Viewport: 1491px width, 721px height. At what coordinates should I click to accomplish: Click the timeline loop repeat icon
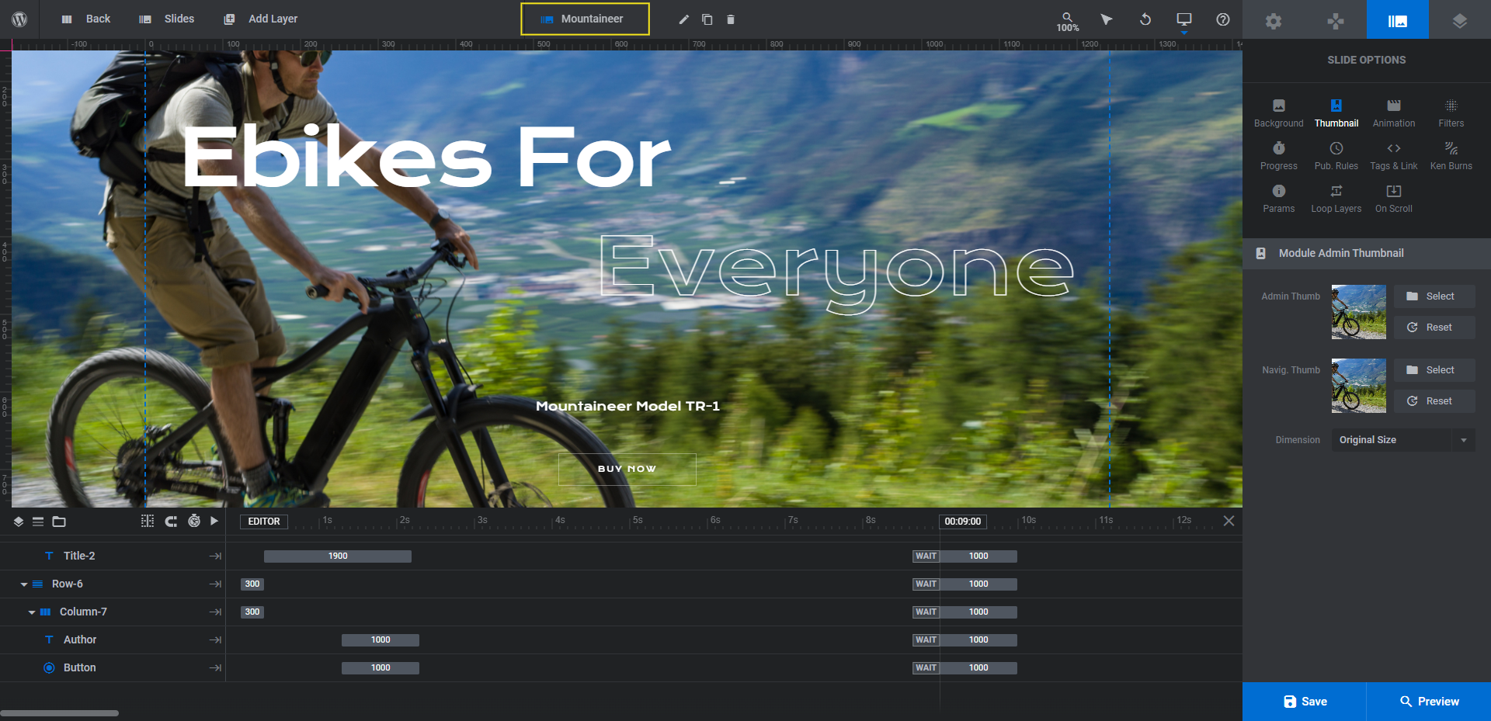(x=171, y=522)
